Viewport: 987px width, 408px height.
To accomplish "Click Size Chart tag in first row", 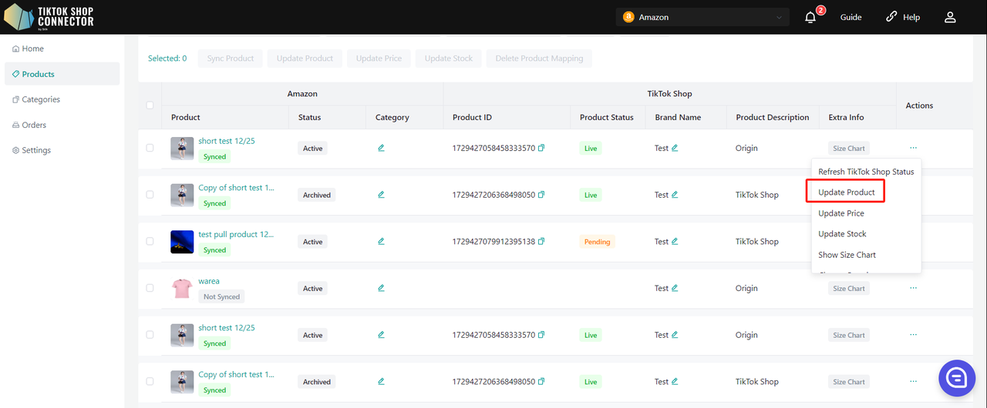I will (849, 148).
